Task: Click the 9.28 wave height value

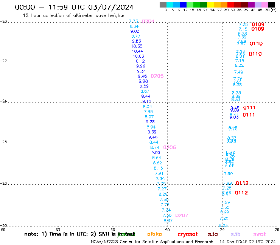Action: [150, 122]
